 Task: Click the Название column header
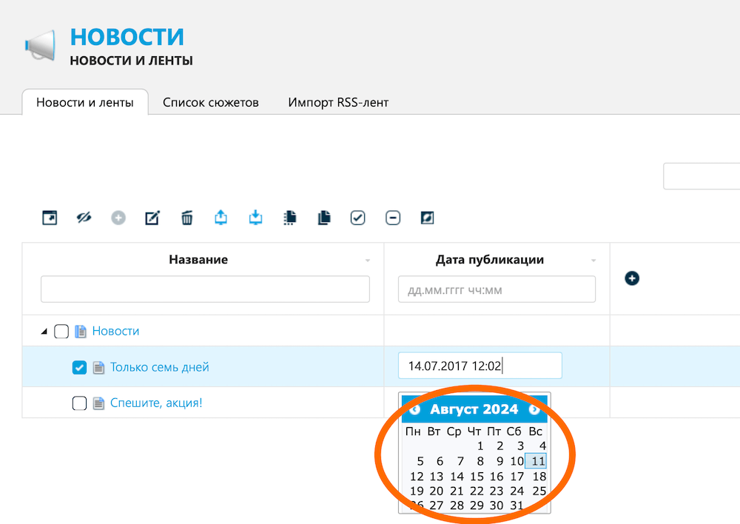tap(198, 260)
